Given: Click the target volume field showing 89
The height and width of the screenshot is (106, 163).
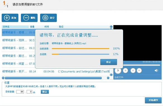Looking at the screenshot, I should coord(20,92).
